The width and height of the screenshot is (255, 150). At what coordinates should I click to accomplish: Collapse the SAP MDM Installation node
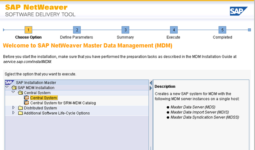tap(7, 87)
